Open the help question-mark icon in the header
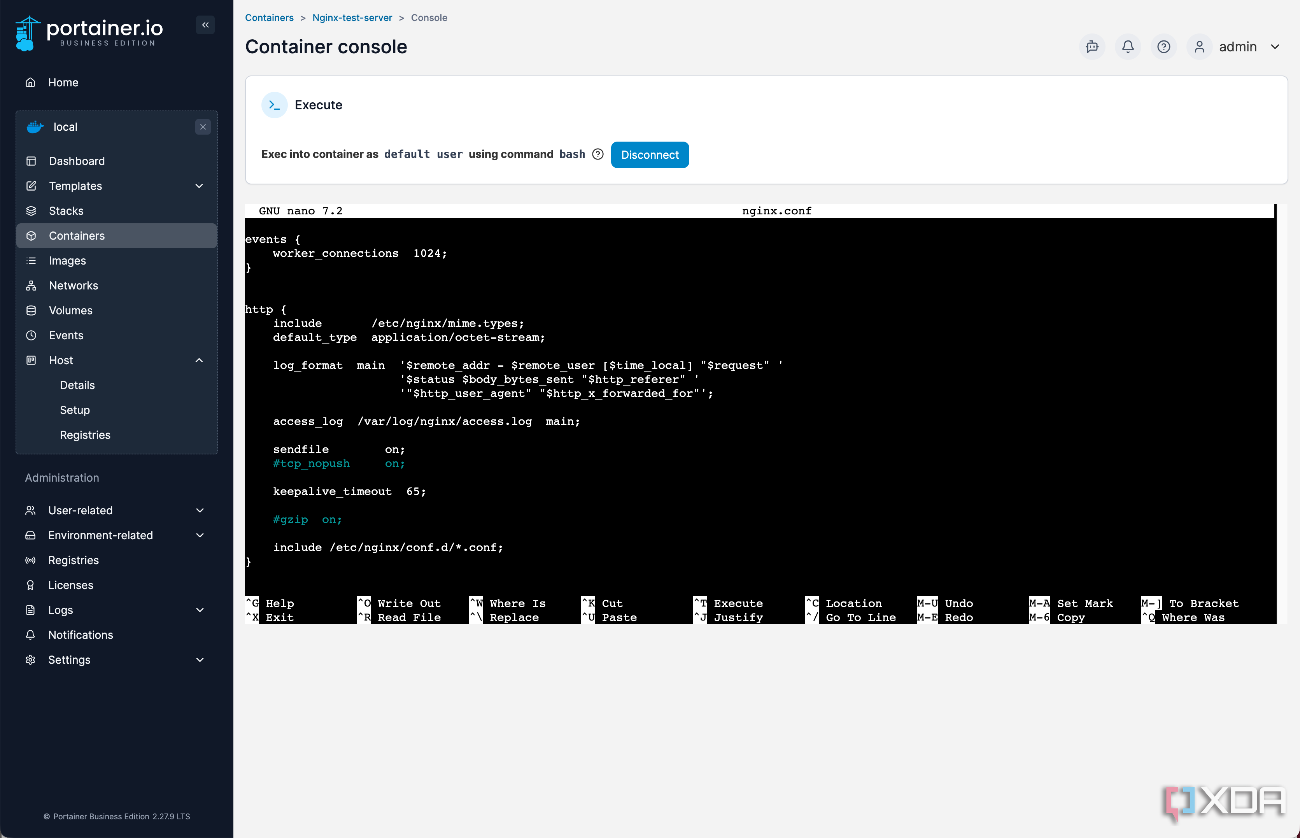Screen dimensions: 1300x838 [x=1163, y=47]
